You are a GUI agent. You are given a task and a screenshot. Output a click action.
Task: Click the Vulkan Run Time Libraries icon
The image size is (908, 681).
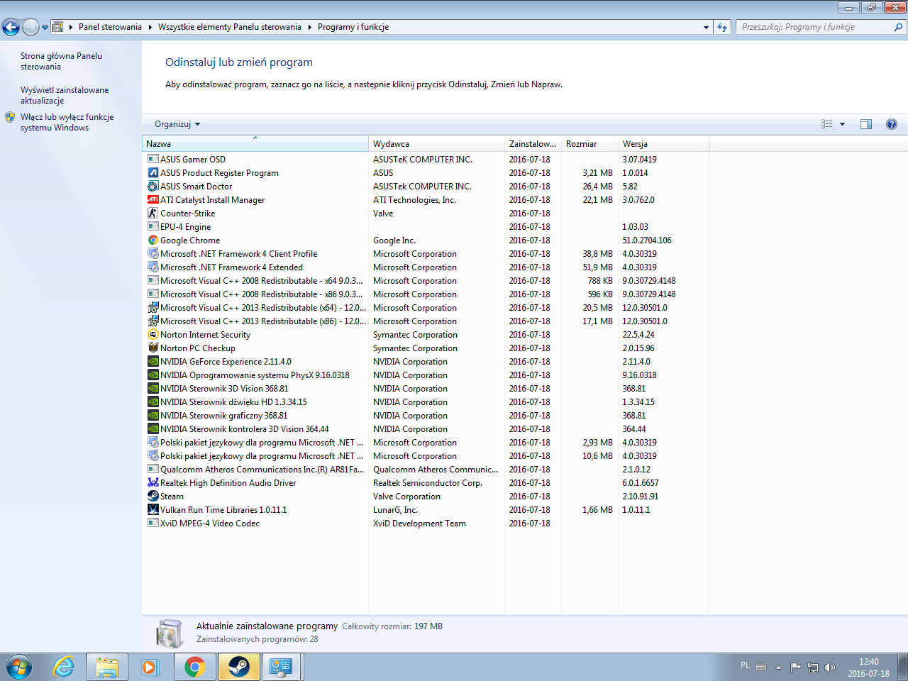click(x=153, y=510)
